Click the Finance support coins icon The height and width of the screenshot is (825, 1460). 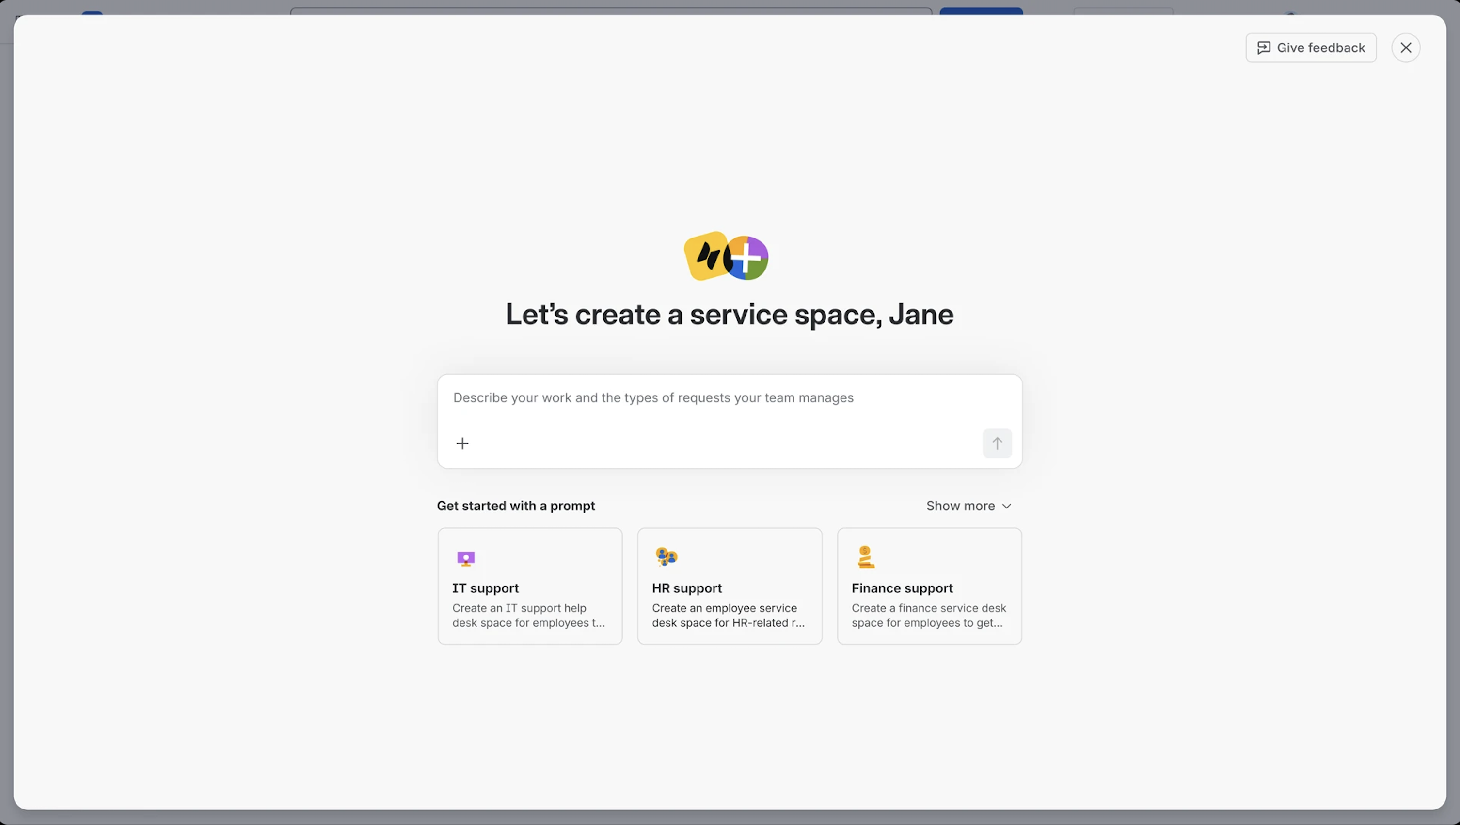pyautogui.click(x=865, y=557)
